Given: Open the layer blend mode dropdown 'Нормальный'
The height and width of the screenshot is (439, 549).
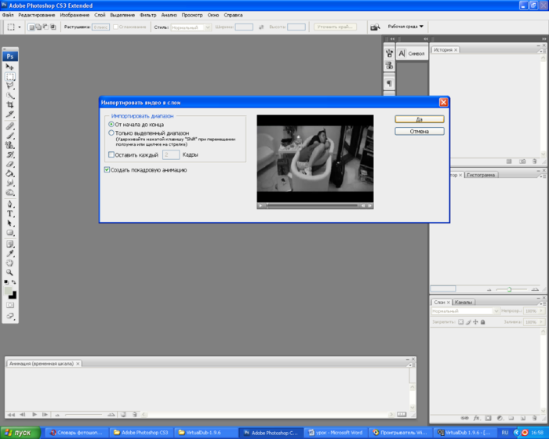Looking at the screenshot, I should coord(465,311).
